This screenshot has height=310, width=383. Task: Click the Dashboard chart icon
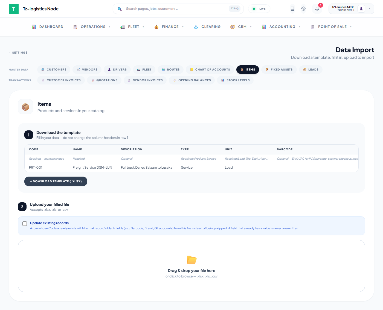tap(34, 27)
